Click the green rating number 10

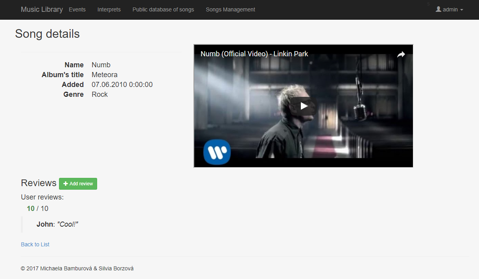31,209
